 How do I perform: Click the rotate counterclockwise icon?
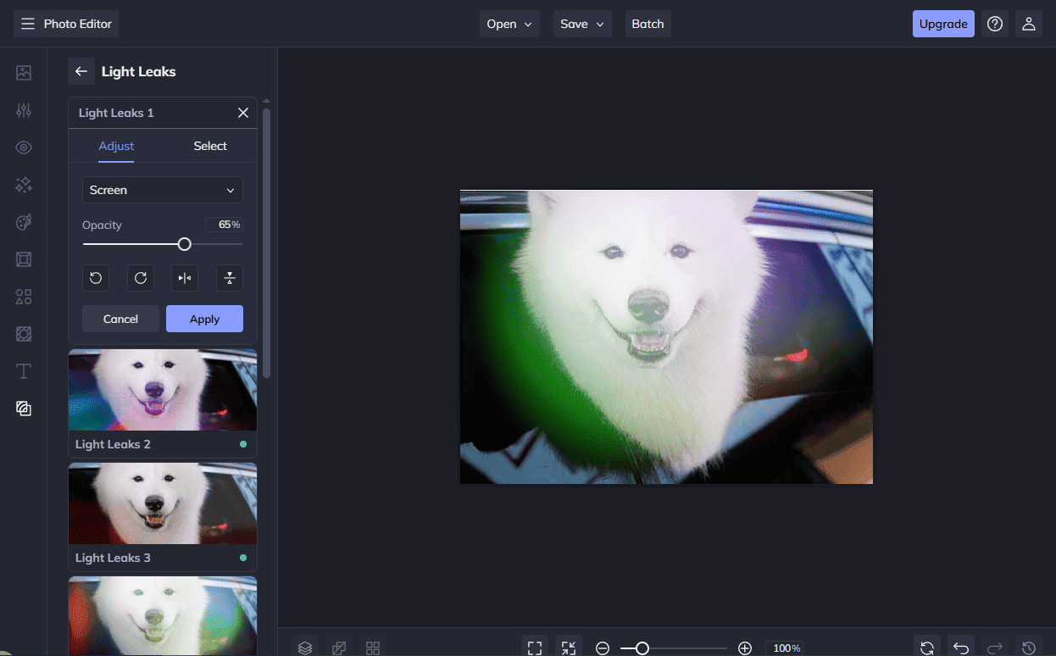coord(95,278)
